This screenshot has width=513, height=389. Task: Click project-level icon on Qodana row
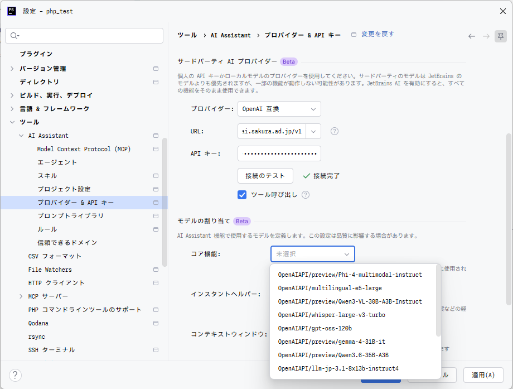point(156,323)
